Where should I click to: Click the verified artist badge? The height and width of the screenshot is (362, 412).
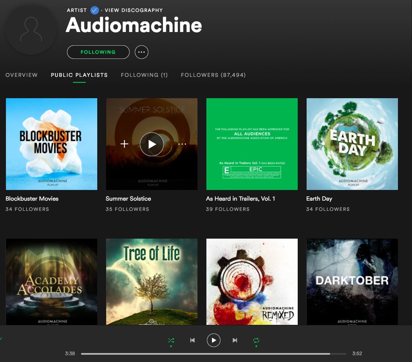tap(95, 10)
